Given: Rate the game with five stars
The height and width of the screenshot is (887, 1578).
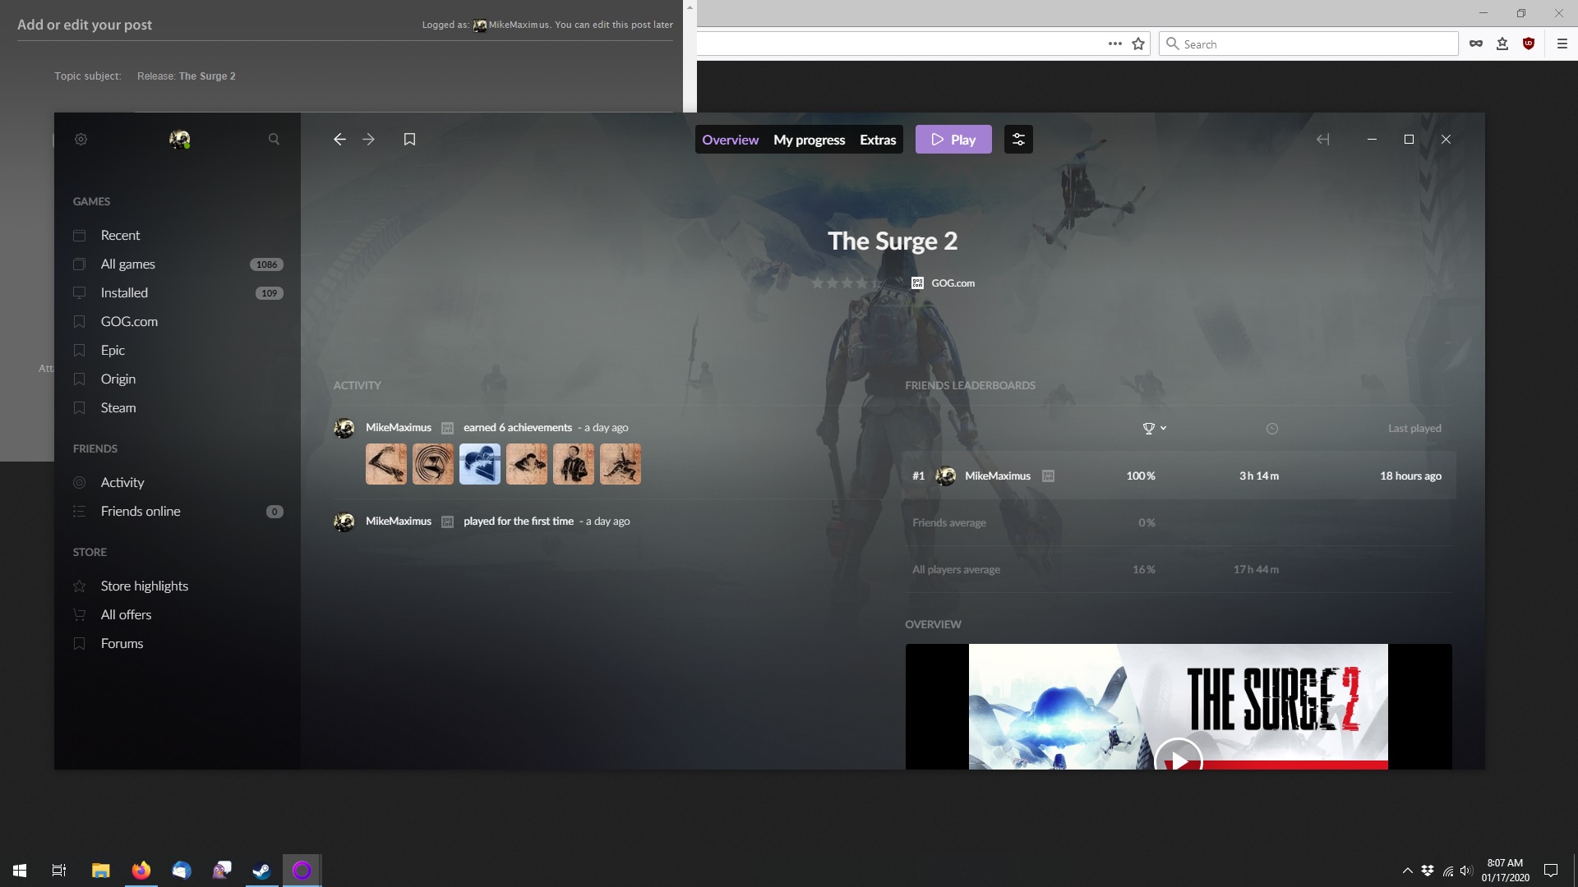Looking at the screenshot, I should click(x=876, y=283).
